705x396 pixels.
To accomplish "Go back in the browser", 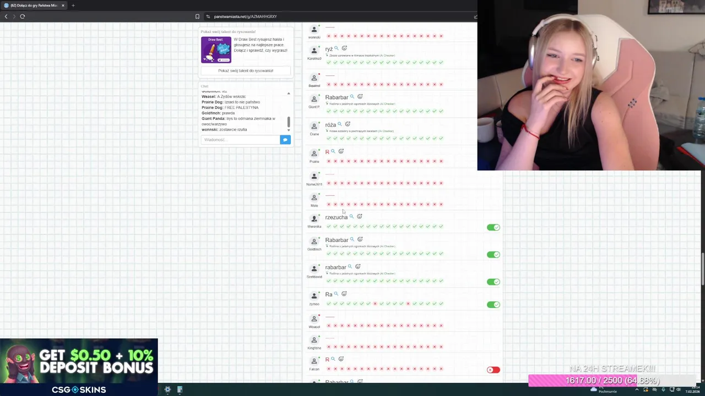I will point(6,16).
